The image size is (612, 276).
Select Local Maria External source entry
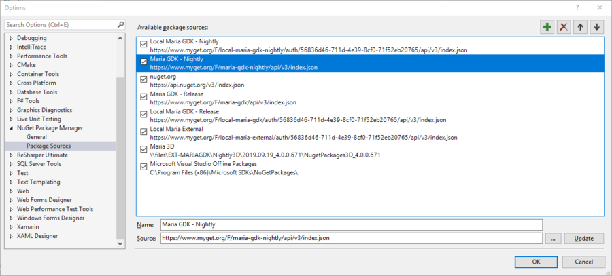(x=370, y=133)
